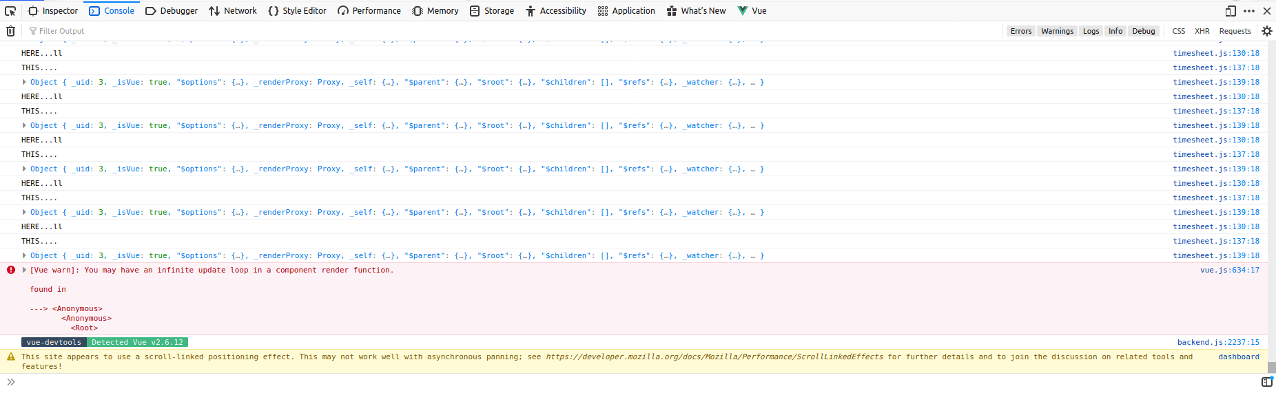Toggle the Logs filter
The height and width of the screenshot is (404, 1276).
tap(1091, 31)
